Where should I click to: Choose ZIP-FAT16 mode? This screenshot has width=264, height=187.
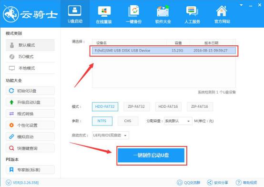click(200, 106)
